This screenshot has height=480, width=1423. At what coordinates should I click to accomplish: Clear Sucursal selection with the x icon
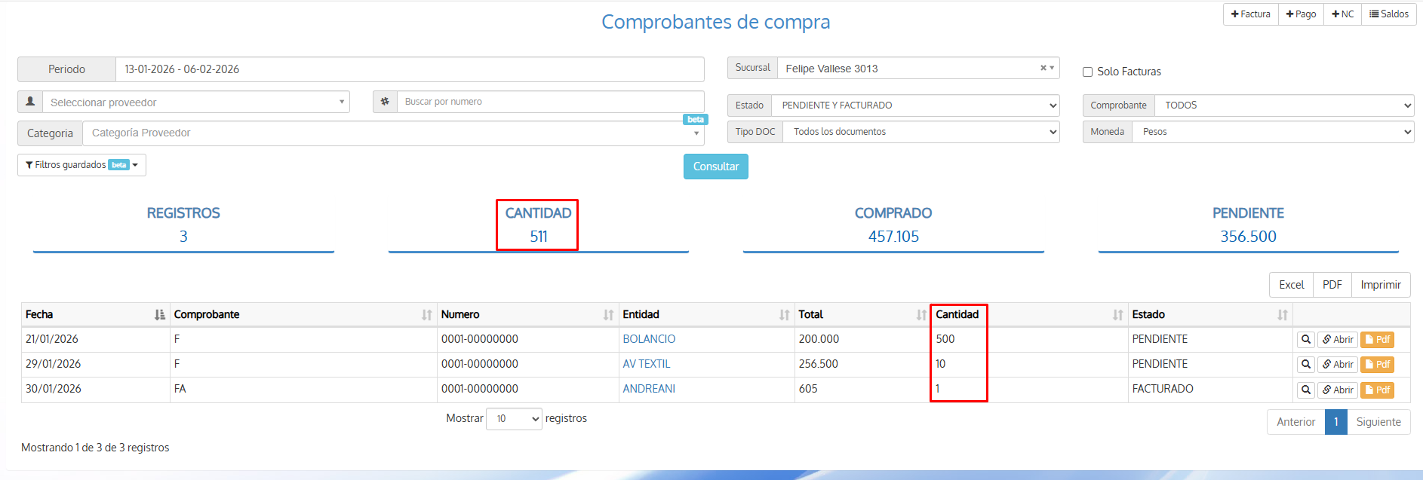(1043, 68)
